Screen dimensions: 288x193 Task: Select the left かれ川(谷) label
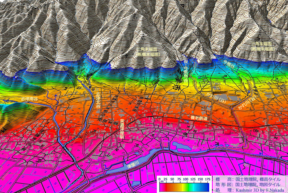(x=216, y=98)
